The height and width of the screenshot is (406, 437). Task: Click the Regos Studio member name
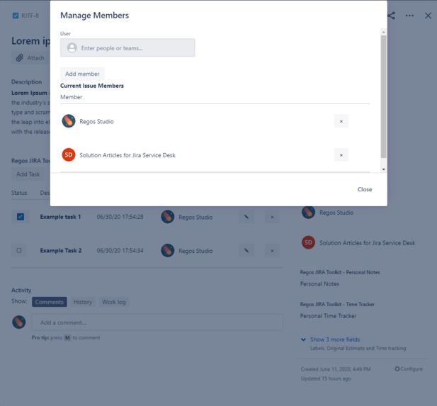pos(97,122)
